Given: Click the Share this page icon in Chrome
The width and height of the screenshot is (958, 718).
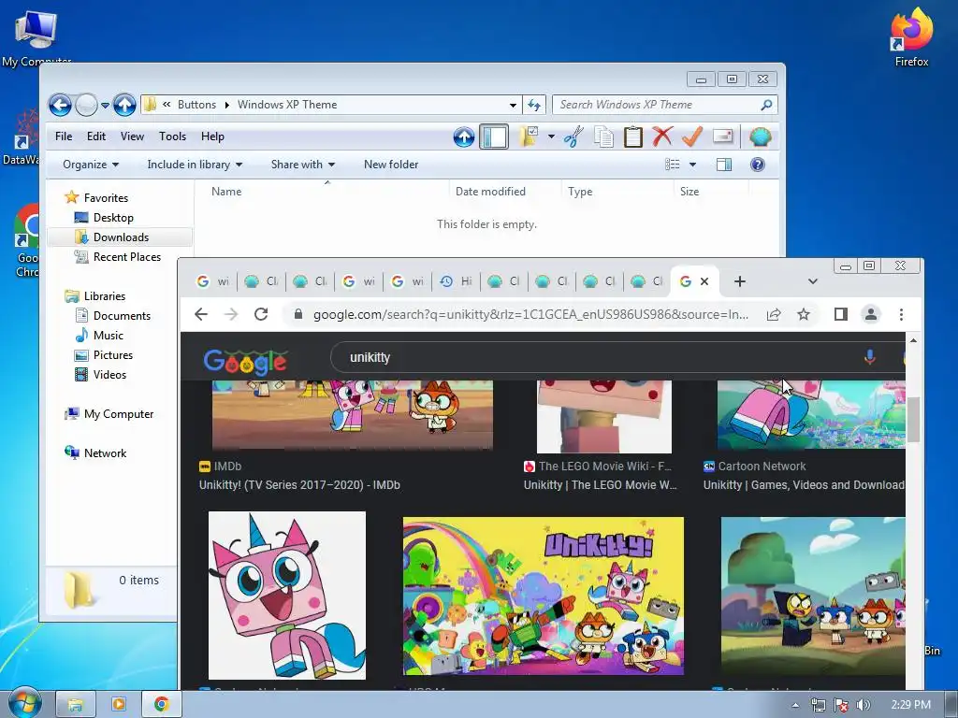Looking at the screenshot, I should (x=774, y=314).
